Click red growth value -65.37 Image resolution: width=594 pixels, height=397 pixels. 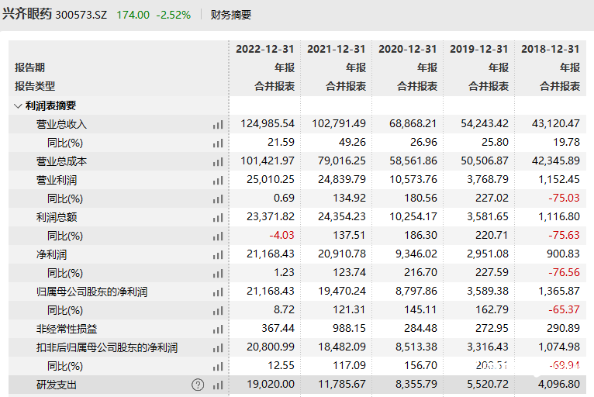pos(564,309)
